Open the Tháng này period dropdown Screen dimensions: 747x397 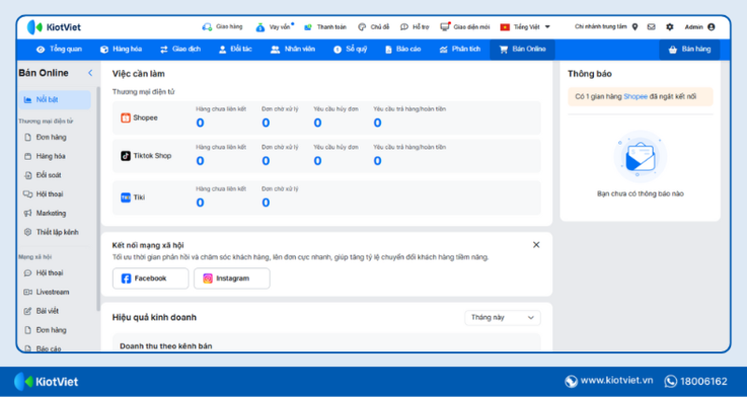point(502,318)
